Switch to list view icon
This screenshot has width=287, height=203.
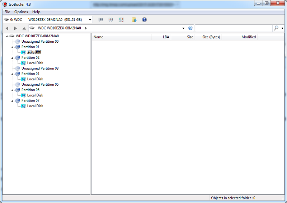click(101, 20)
